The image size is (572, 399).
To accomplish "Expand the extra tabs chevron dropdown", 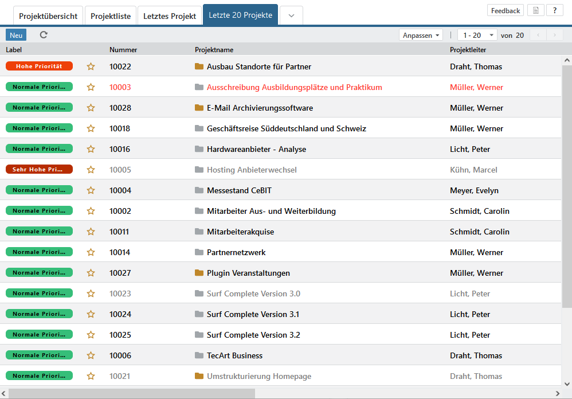I will 291,16.
